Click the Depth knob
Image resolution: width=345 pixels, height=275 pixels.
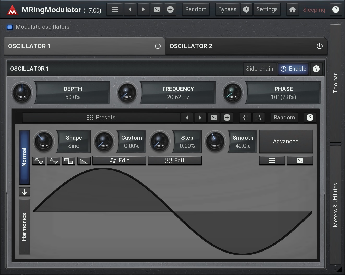(22, 93)
